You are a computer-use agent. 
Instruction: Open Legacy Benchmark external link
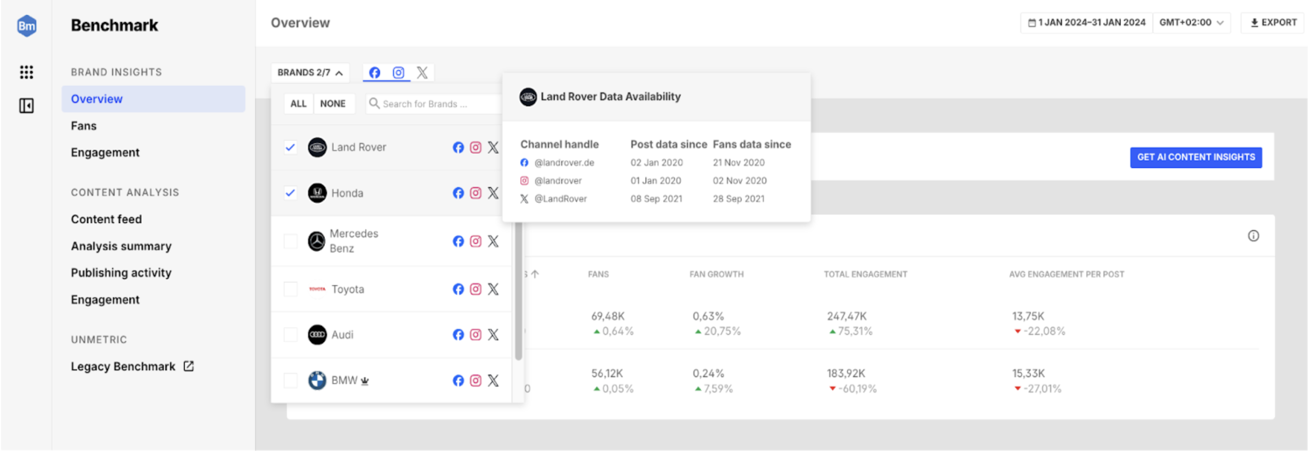click(132, 367)
